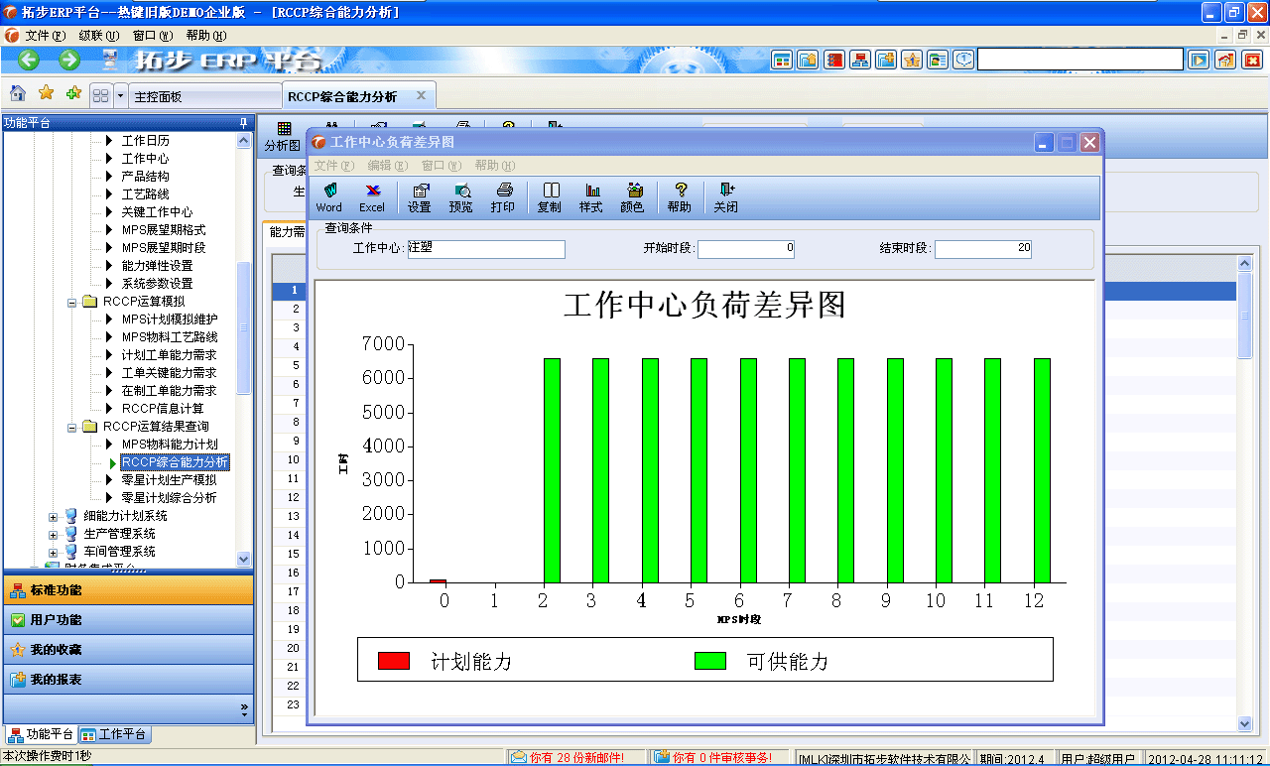Image resolution: width=1270 pixels, height=766 pixels.
Task: Click the yellow star favorites icon
Action: (45, 93)
